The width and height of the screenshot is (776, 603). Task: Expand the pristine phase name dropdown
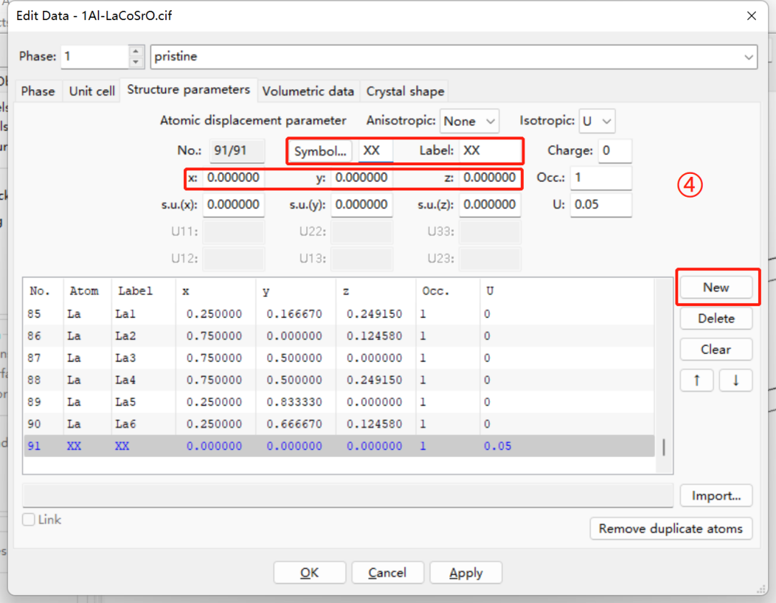click(x=749, y=57)
